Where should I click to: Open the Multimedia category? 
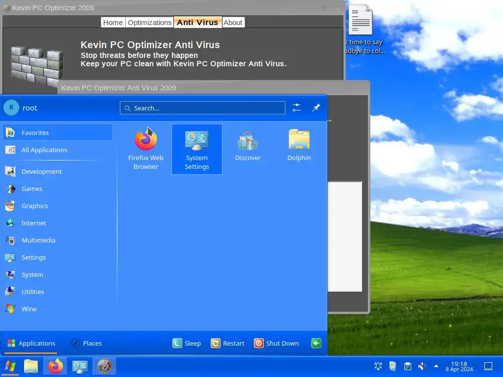coord(57,240)
